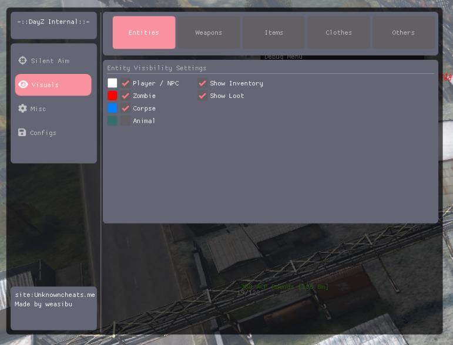This screenshot has height=345, width=453.
Task: Uncheck the Show Loot checkbox
Action: coord(202,96)
